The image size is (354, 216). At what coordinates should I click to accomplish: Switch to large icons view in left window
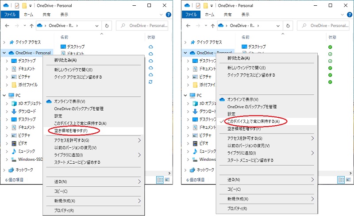click(167, 180)
